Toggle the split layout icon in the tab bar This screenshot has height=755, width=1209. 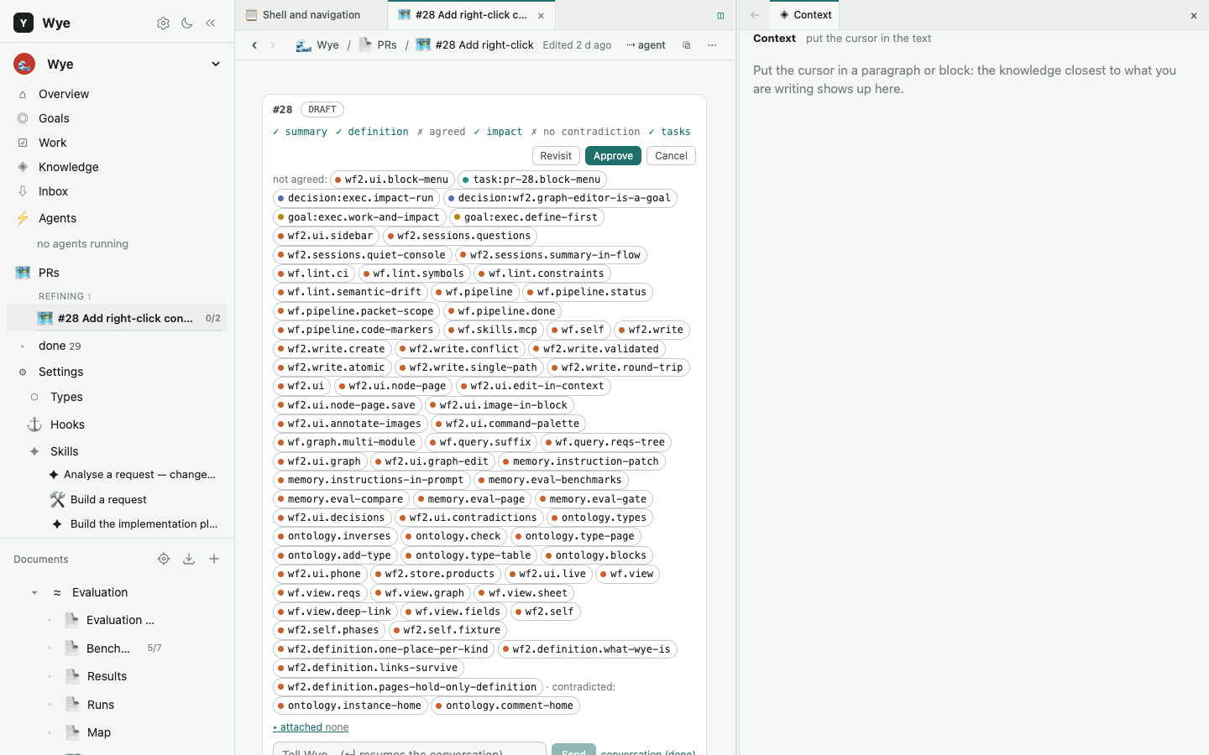720,15
